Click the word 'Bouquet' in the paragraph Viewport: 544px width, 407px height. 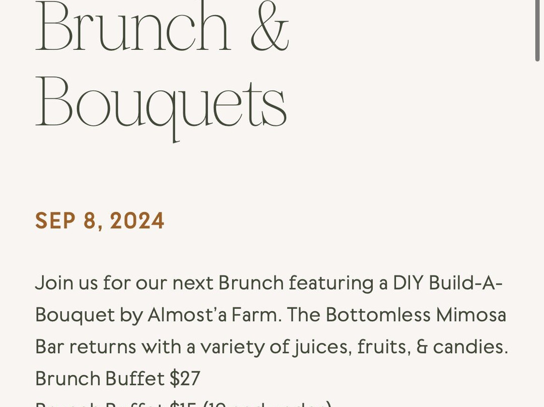coord(75,315)
